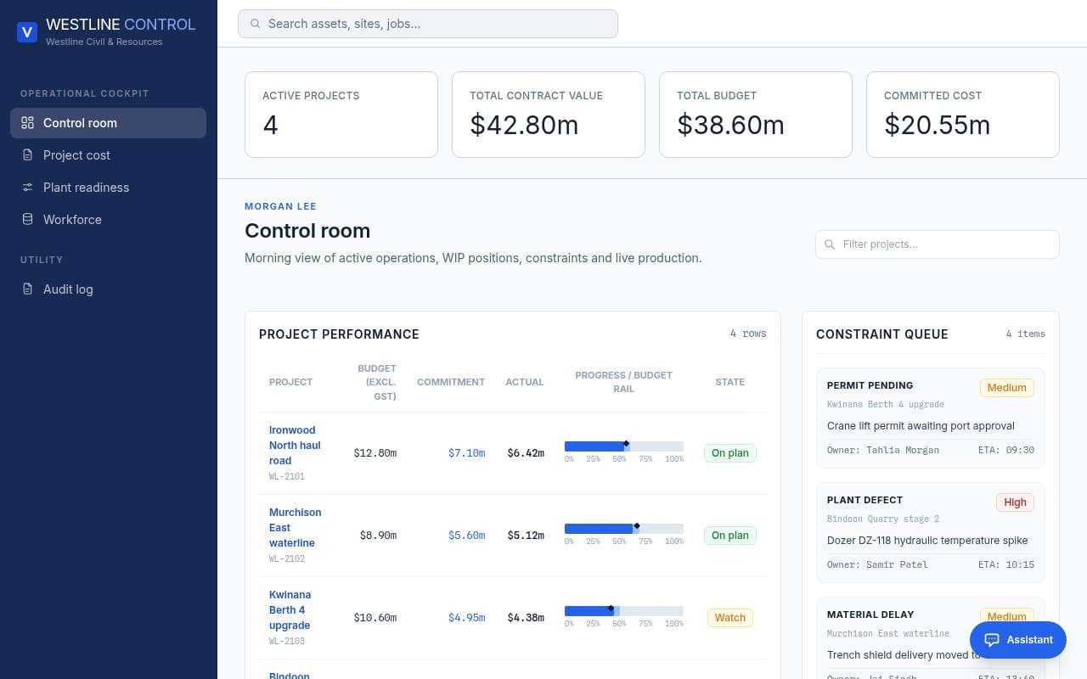Click the $4.95m commitment link
Screen dimensions: 1087x679
pyautogui.click(x=466, y=618)
